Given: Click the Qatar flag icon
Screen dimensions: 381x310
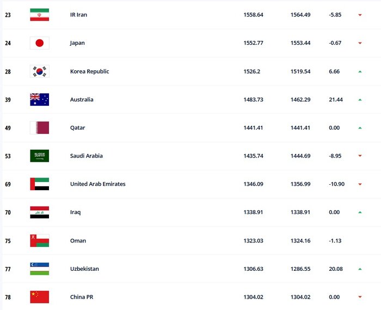Looking at the screenshot, I should [39, 127].
